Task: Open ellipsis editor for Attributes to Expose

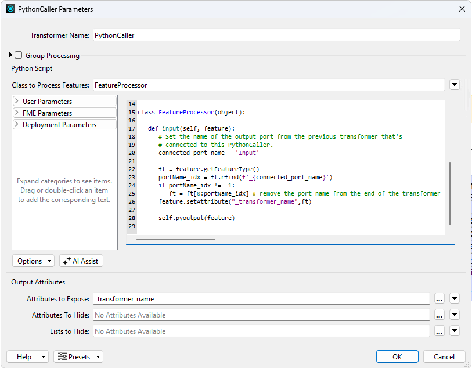Action: point(439,299)
